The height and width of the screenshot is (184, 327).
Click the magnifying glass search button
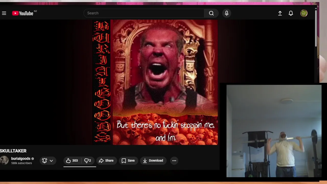[x=211, y=13]
